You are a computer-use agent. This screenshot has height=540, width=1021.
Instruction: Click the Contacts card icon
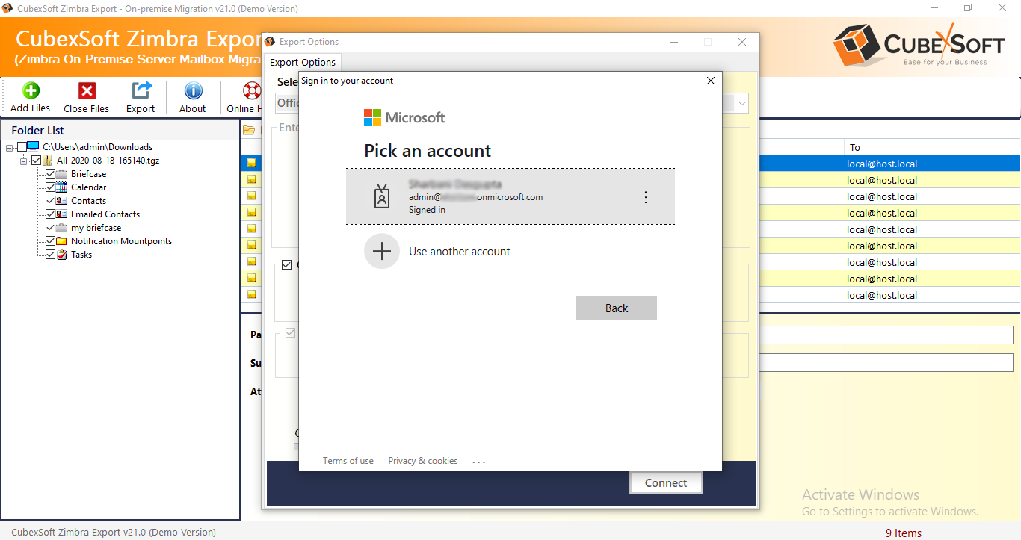61,201
